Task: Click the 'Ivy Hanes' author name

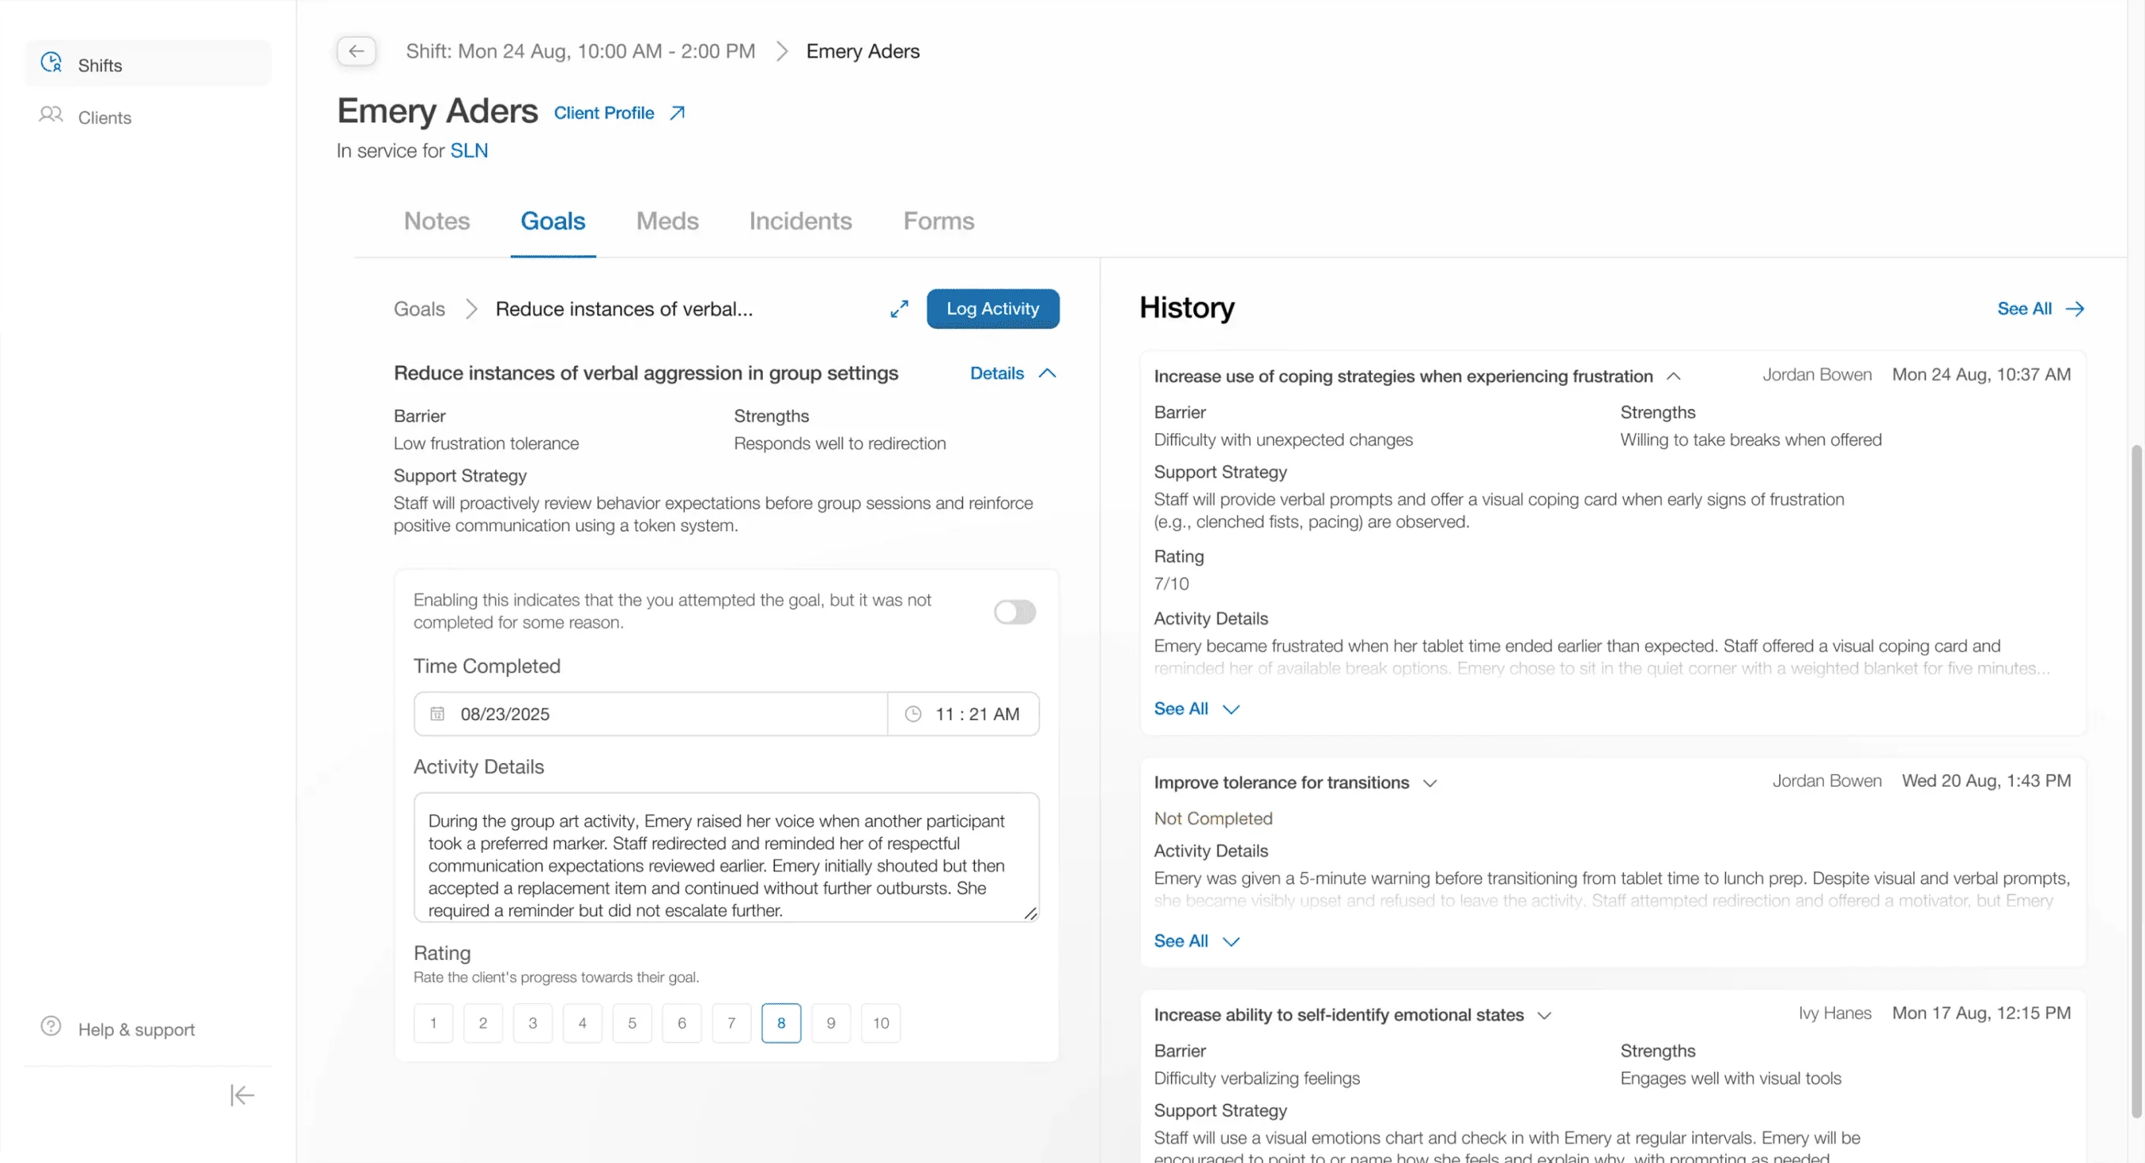Action: (x=1834, y=1014)
